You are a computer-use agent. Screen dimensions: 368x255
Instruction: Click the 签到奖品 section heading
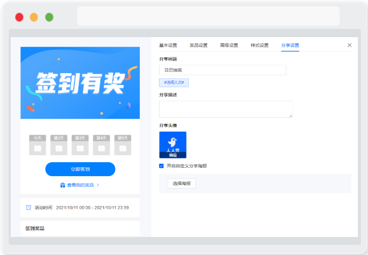35,229
